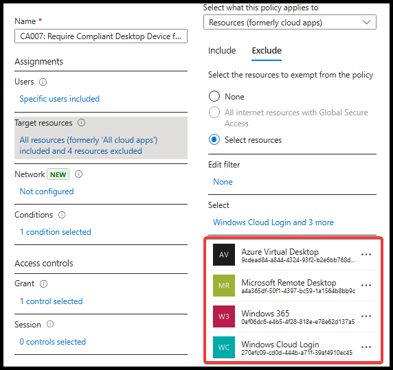Click the NEW badge beside Network

tap(58, 174)
